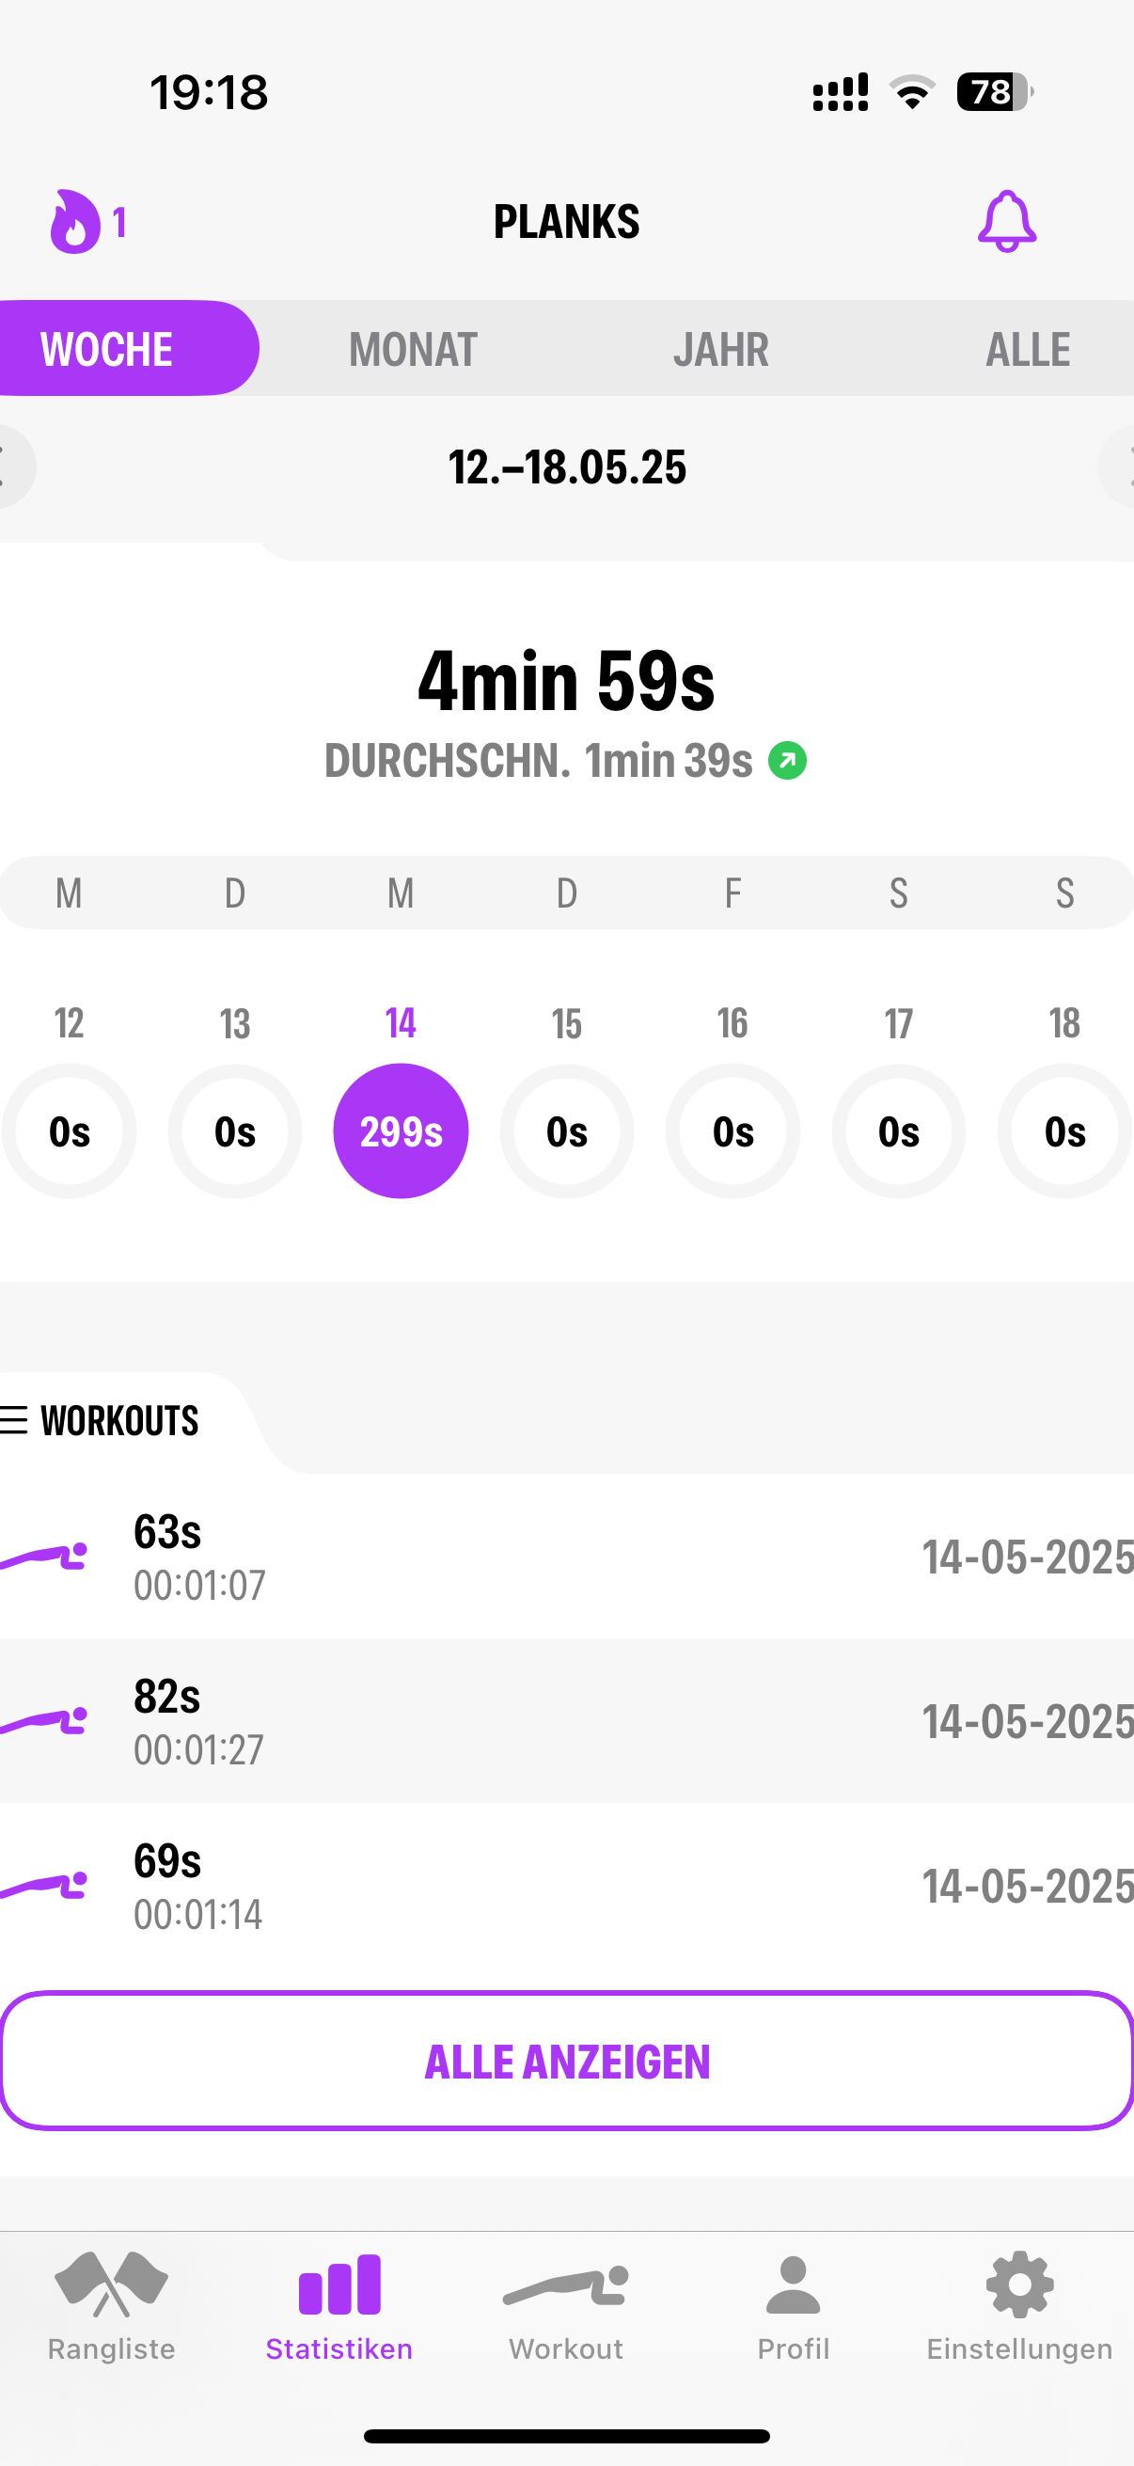The width and height of the screenshot is (1134, 2466).
Task: Open Einstellungen gear icon
Action: coord(1019,2284)
